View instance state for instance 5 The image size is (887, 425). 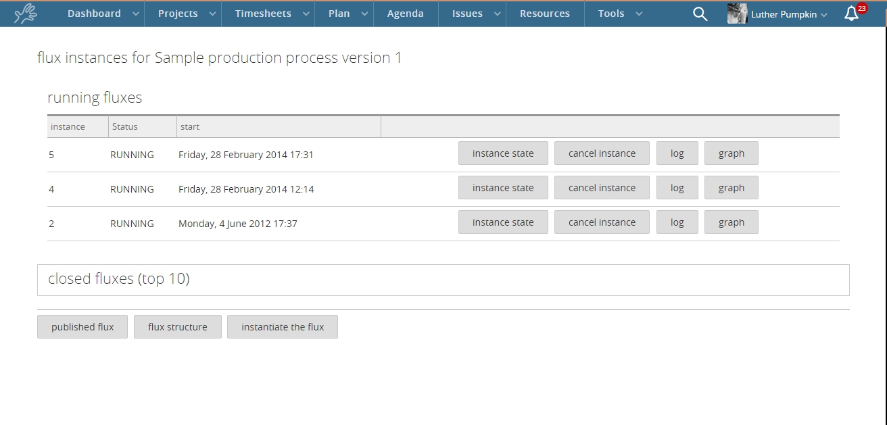503,153
